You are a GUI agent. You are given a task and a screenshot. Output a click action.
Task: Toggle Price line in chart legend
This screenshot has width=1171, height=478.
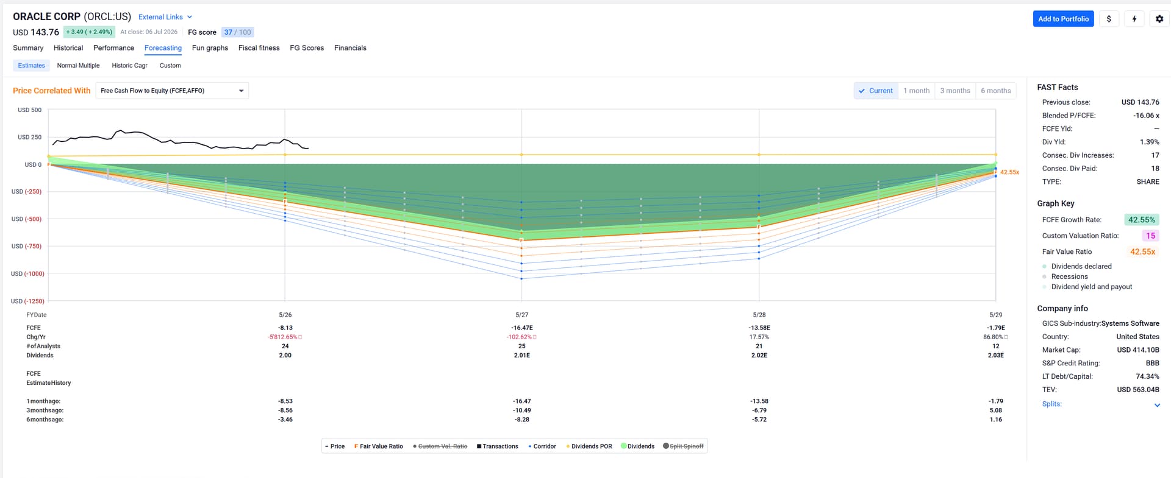(x=335, y=446)
